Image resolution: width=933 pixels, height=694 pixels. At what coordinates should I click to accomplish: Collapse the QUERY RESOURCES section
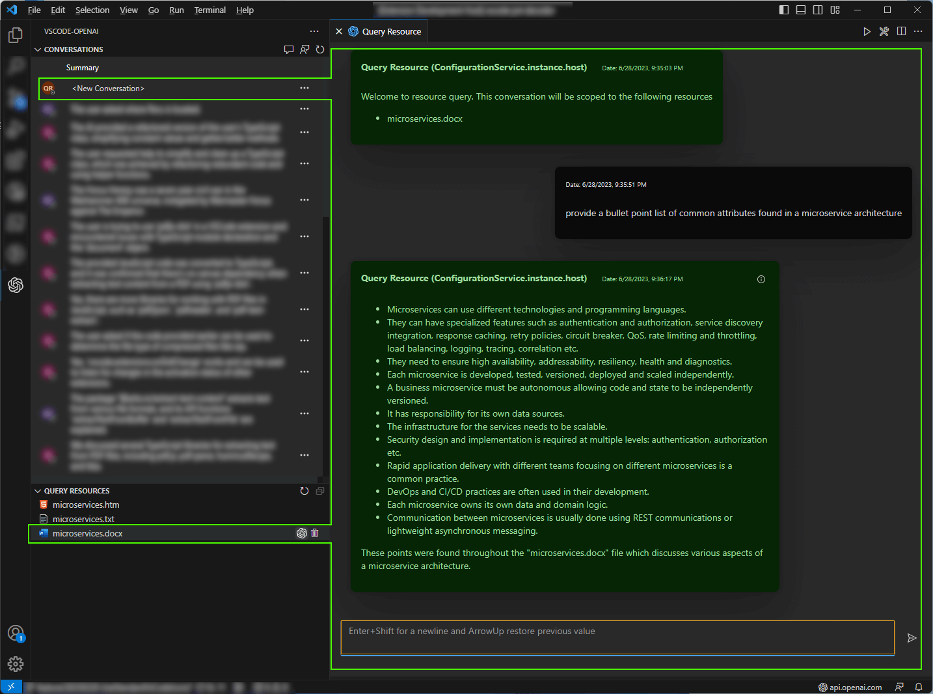tap(38, 491)
